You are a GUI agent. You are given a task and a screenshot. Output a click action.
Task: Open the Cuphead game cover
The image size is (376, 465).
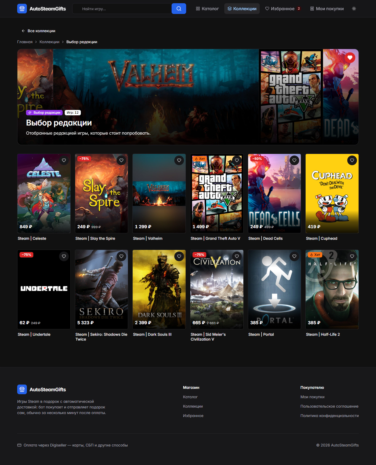(332, 193)
